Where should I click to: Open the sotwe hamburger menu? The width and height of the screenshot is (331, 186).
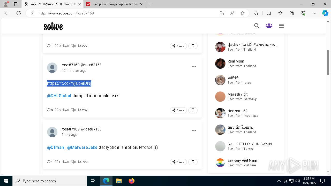pyautogui.click(x=282, y=26)
